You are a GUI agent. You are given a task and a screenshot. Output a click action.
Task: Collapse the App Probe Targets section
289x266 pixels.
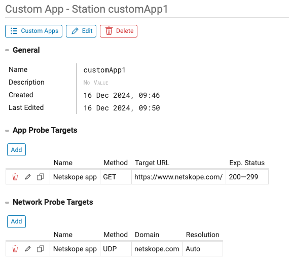pyautogui.click(x=7, y=131)
